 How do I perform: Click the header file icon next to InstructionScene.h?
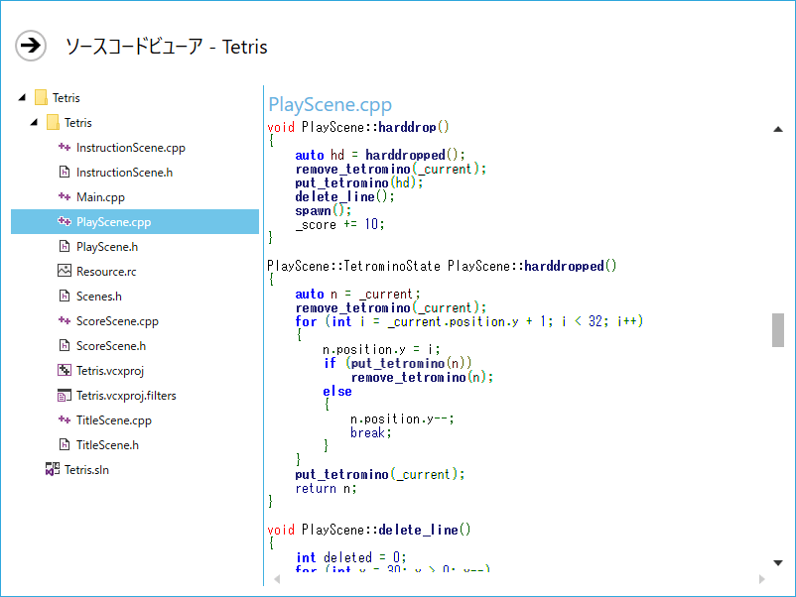point(65,172)
